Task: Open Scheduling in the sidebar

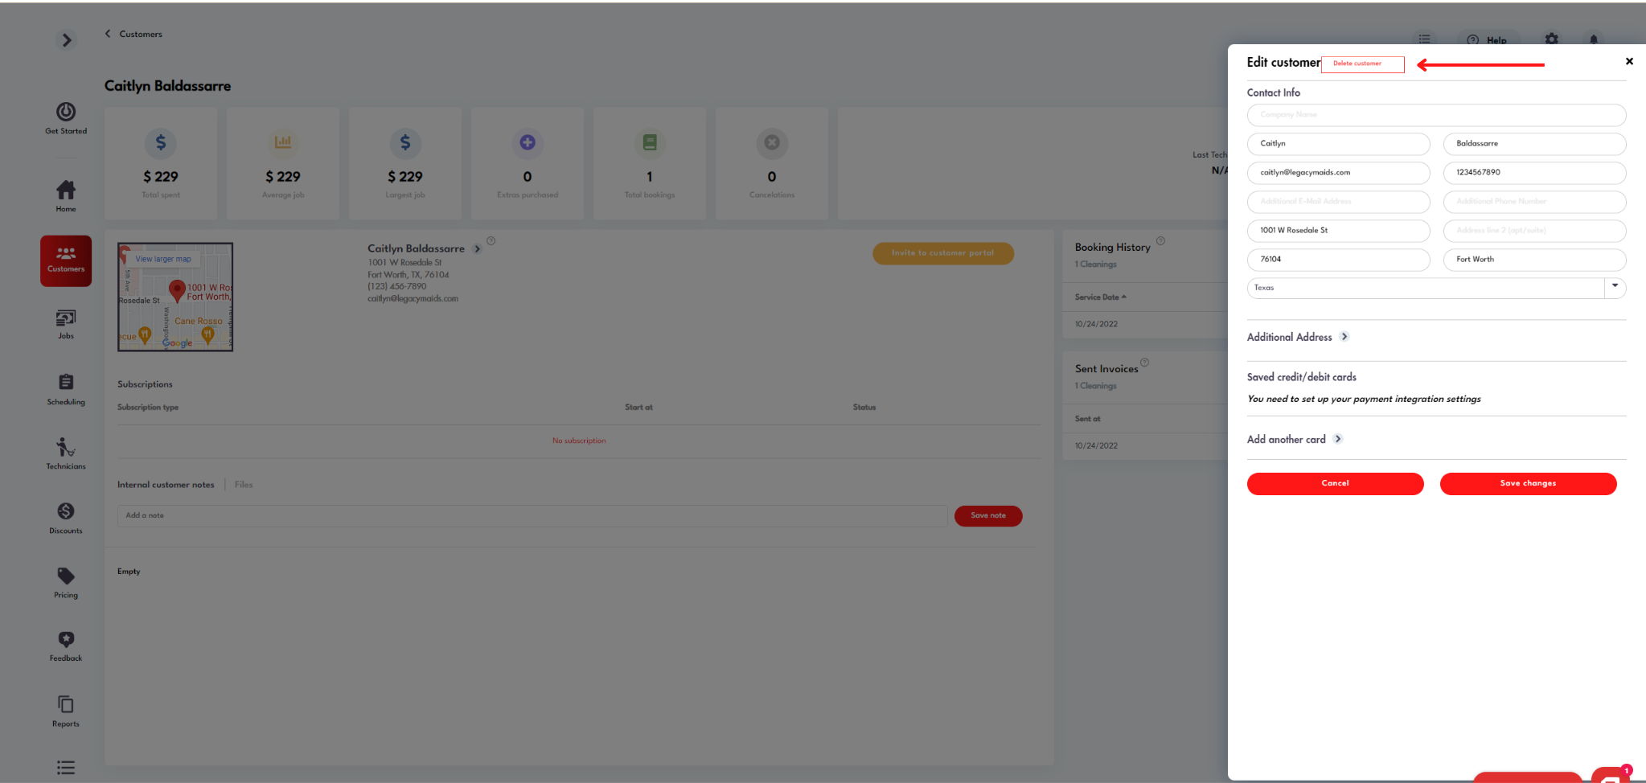Action: (66, 389)
